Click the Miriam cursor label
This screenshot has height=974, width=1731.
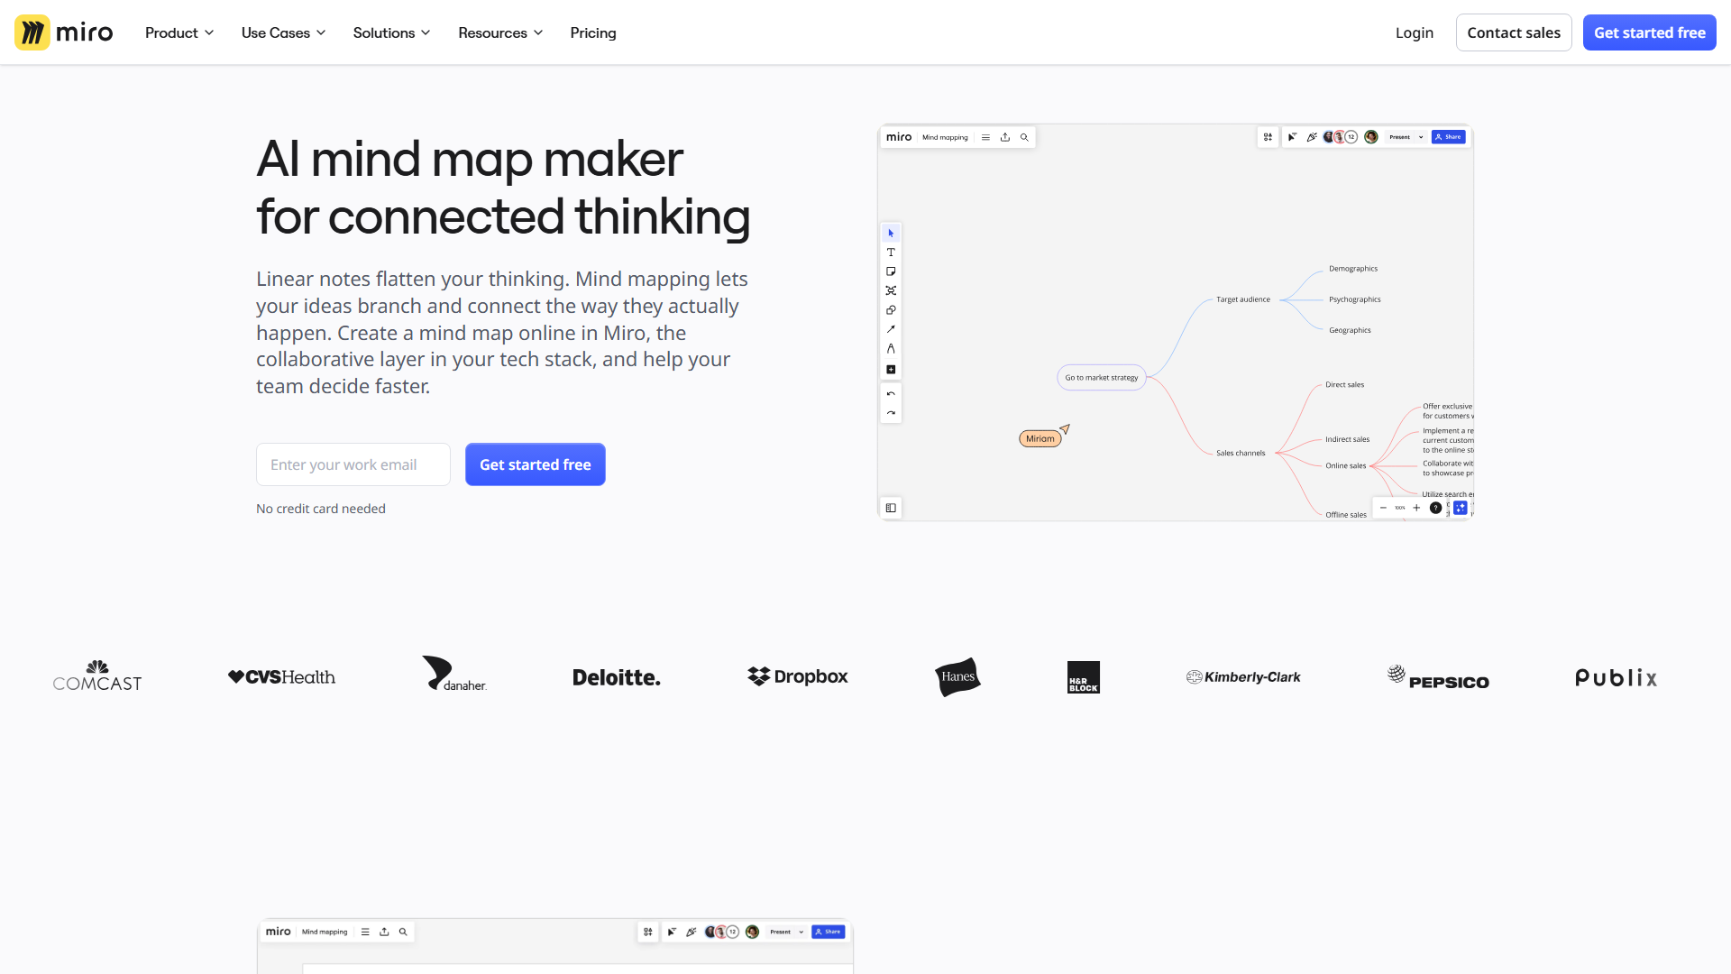coord(1040,439)
